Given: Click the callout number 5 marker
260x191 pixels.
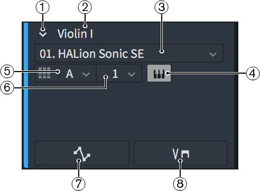Looking at the screenshot, I should pyautogui.click(x=7, y=72).
